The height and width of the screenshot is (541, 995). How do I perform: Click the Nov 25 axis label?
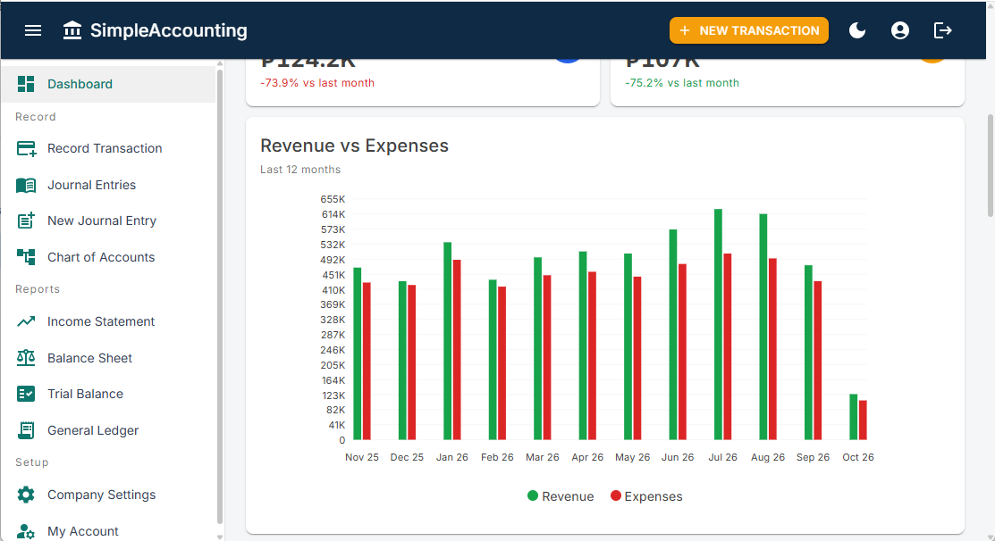[362, 457]
